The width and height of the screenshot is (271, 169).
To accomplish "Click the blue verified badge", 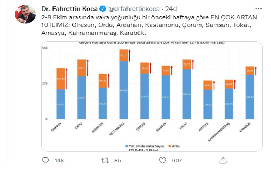I will (x=102, y=9).
